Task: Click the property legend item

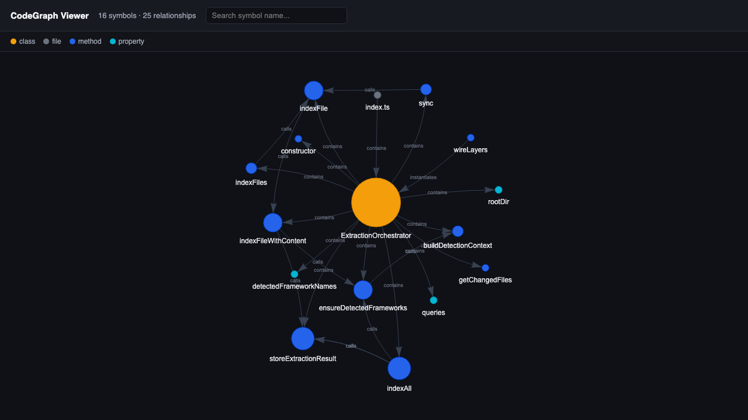Action: (x=127, y=41)
